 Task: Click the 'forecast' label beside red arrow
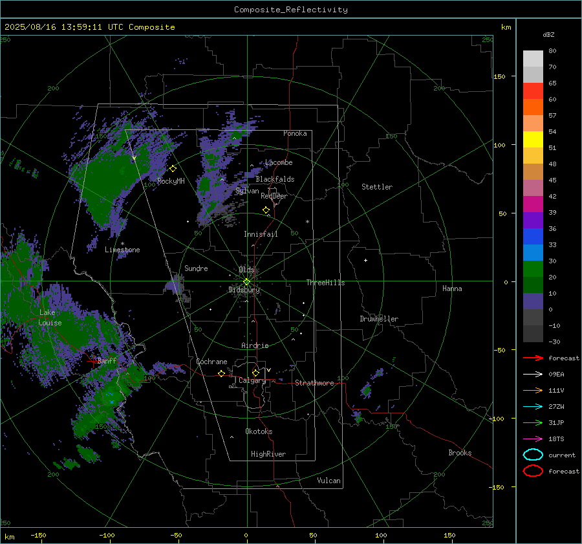tap(564, 358)
